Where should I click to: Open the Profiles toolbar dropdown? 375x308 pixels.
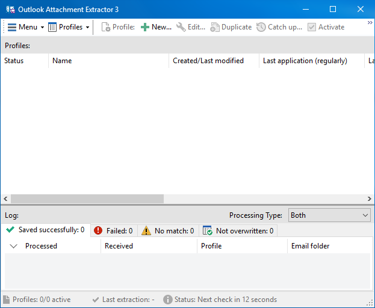pos(69,27)
